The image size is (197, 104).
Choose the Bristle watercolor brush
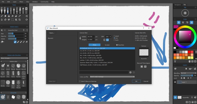[3, 83]
